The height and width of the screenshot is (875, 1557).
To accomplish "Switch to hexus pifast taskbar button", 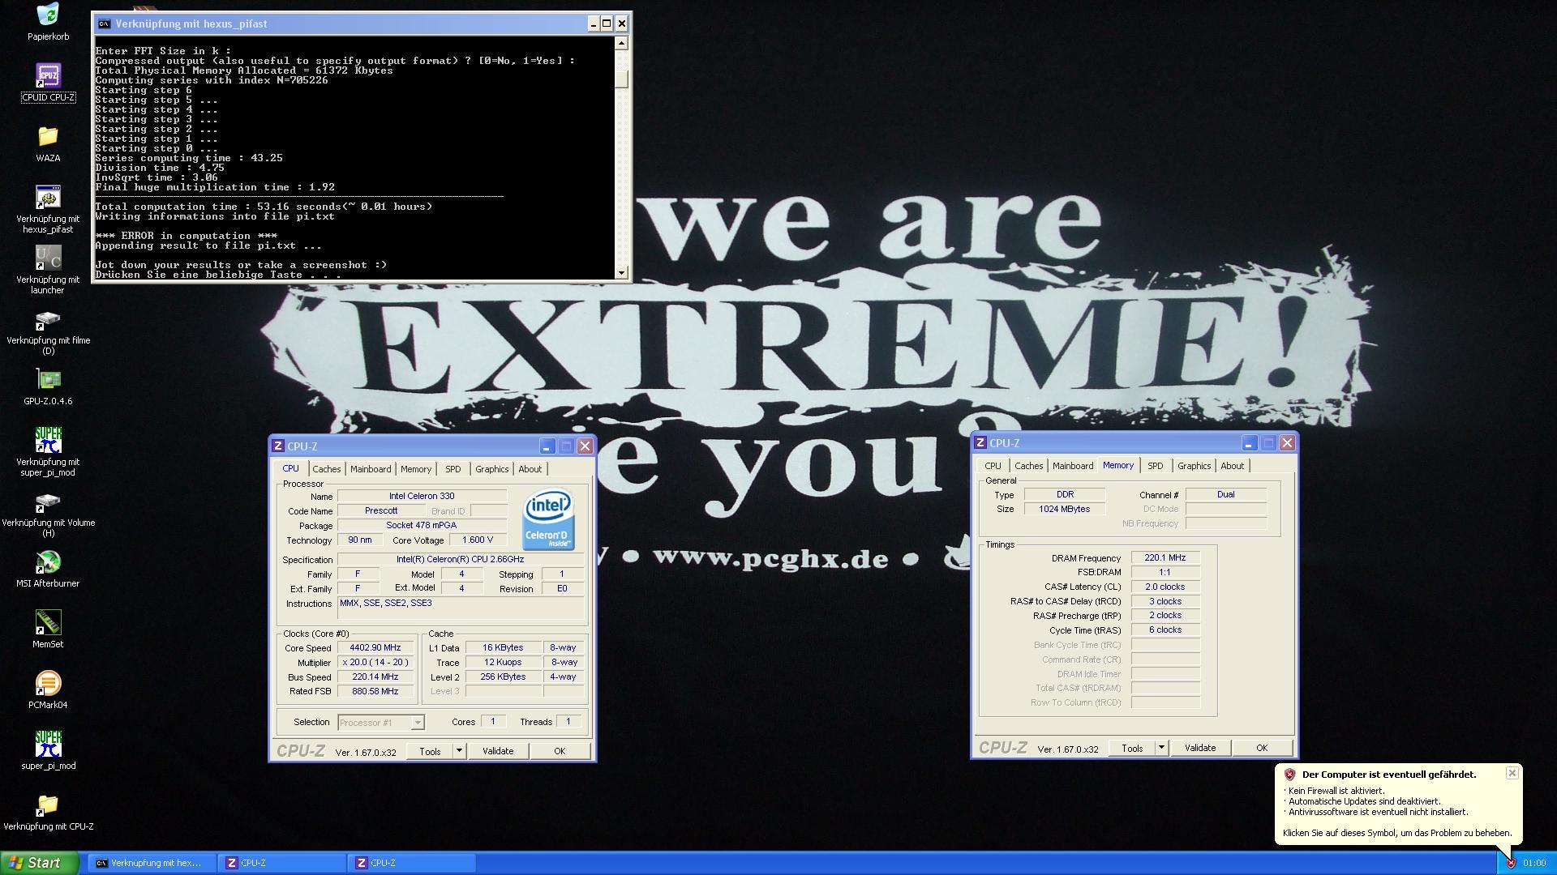I will coord(152,863).
